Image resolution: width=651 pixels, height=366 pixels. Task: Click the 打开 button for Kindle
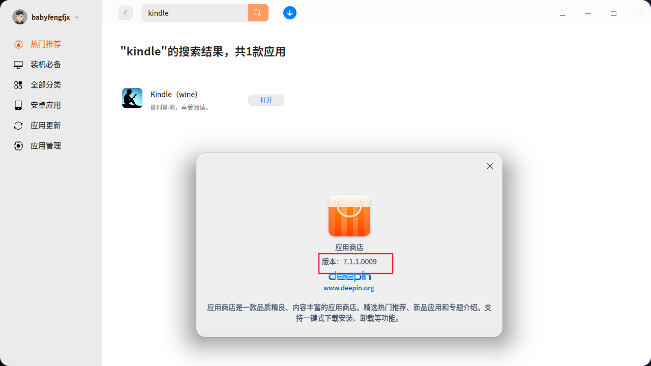point(266,100)
